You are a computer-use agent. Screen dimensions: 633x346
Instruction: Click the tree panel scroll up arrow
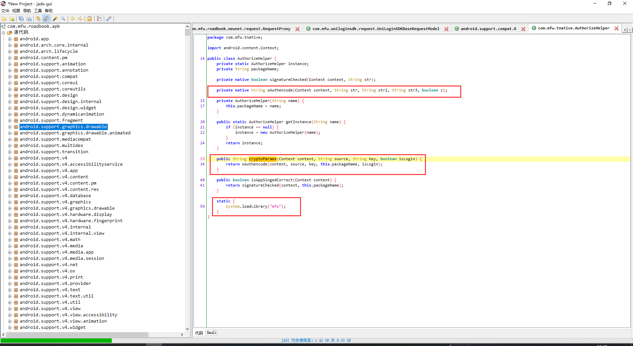(x=188, y=26)
